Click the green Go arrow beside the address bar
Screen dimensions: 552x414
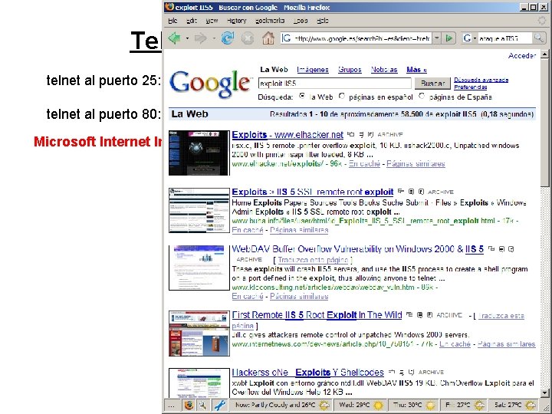pos(449,38)
